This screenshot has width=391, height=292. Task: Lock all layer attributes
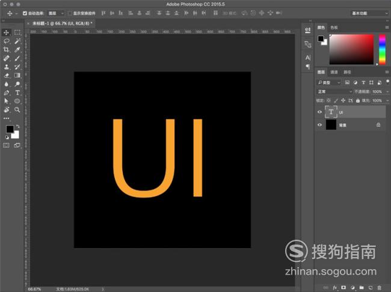pos(358,100)
